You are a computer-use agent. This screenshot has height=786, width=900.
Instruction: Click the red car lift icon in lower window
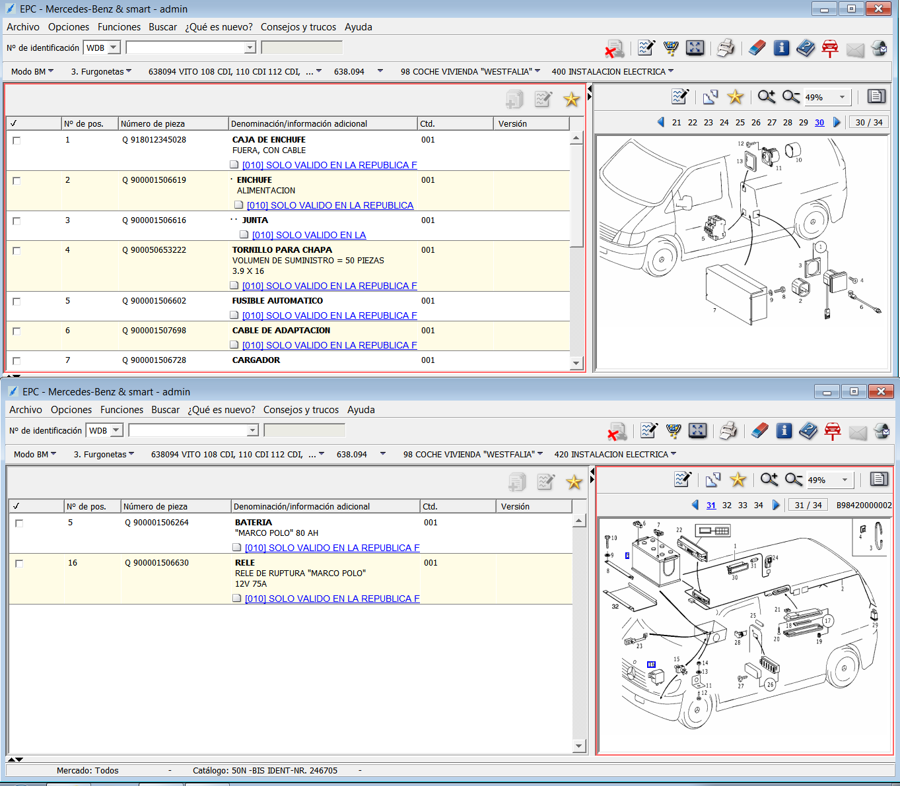pyautogui.click(x=833, y=430)
